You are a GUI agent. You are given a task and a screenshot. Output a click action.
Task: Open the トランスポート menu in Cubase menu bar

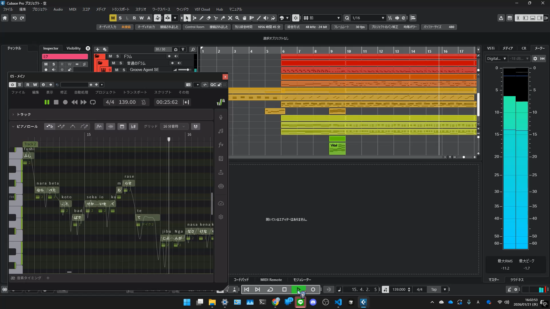tap(120, 9)
